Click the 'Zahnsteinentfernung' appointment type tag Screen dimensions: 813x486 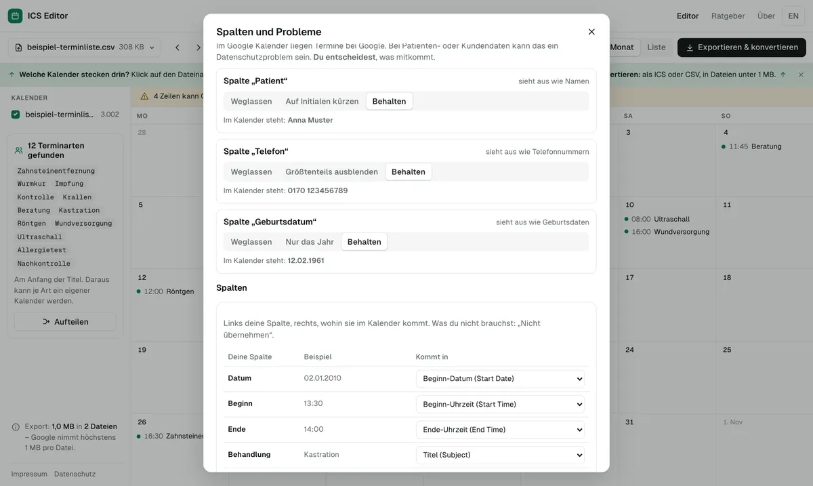point(56,171)
